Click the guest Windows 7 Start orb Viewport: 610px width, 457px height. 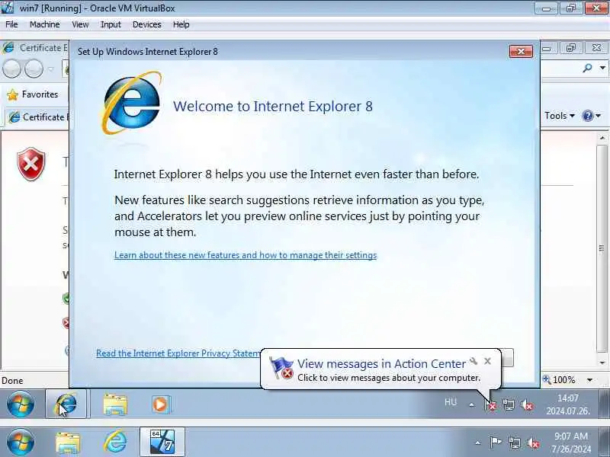tap(21, 404)
